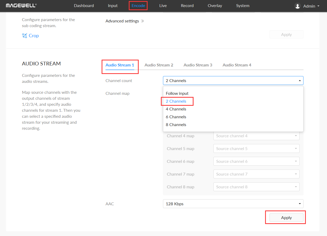Open the AAC bitrate dropdown
Image resolution: width=327 pixels, height=236 pixels.
coord(233,204)
